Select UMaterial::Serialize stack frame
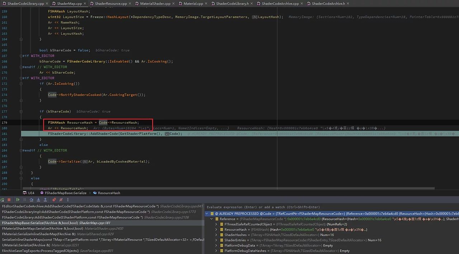This screenshot has width=459, height=254. pyautogui.click(x=102, y=245)
